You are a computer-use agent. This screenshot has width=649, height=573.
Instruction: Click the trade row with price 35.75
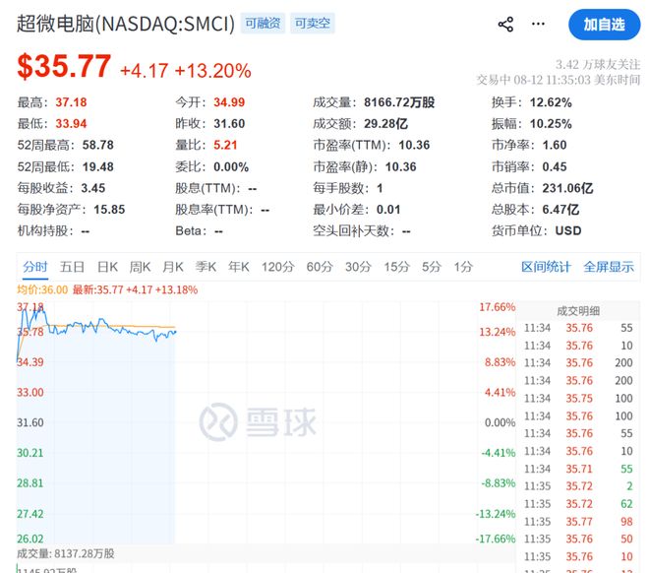578,398
